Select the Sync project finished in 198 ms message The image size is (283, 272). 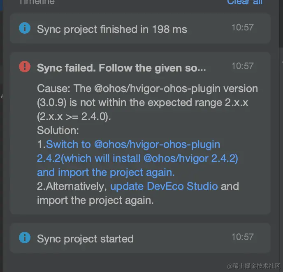pos(112,29)
